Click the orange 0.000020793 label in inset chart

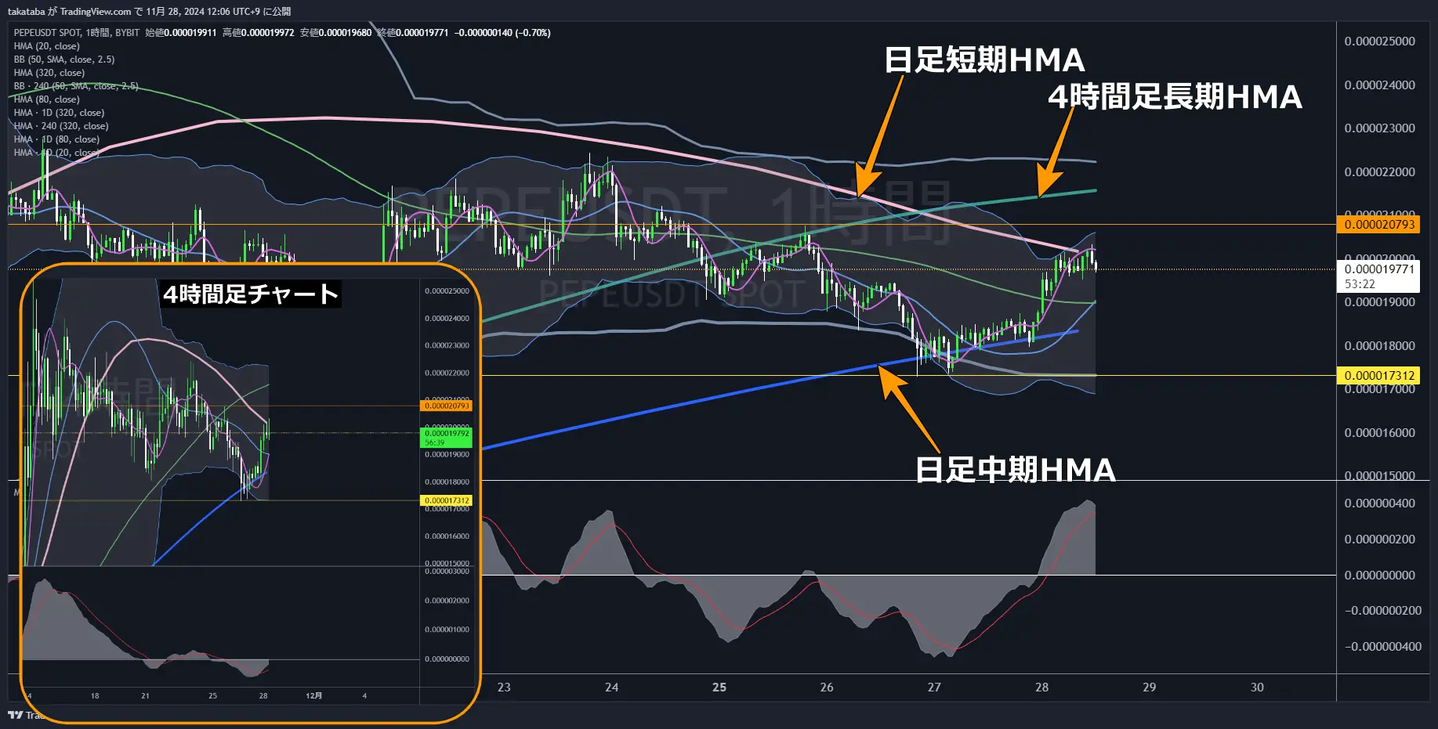[x=447, y=406]
